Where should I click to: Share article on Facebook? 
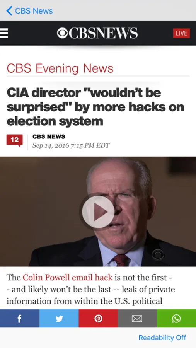coord(20,318)
